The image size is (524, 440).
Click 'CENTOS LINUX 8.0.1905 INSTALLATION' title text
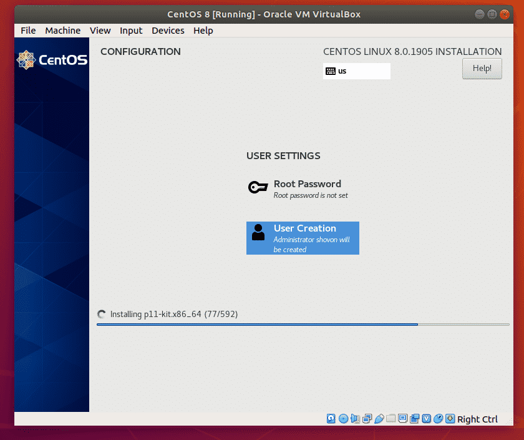point(412,51)
